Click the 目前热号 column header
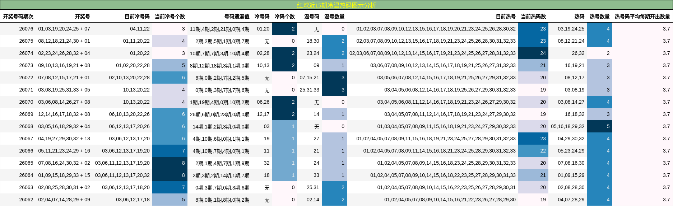 (506, 17)
